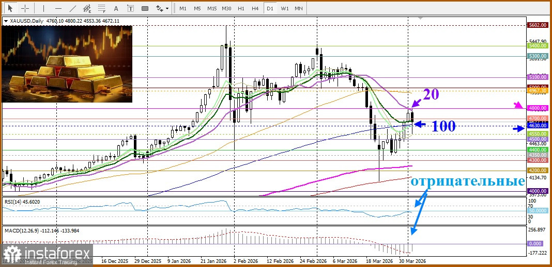Switch to MN monthly timeframe

pyautogui.click(x=299, y=8)
